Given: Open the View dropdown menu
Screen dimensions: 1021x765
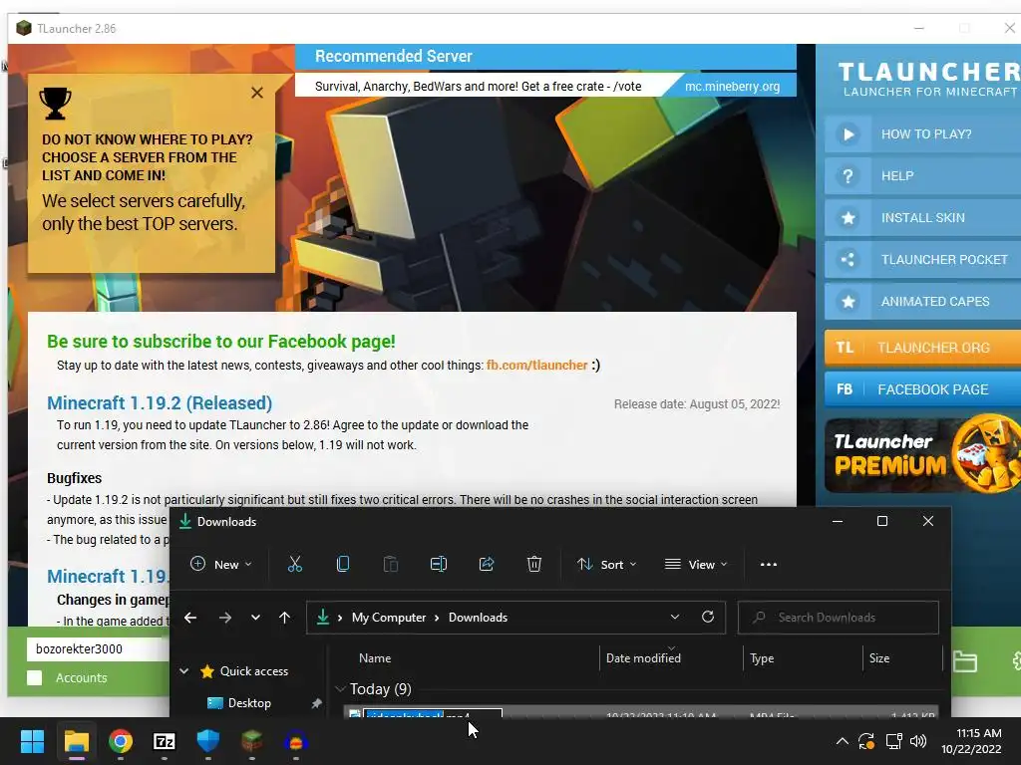Looking at the screenshot, I should pyautogui.click(x=695, y=564).
